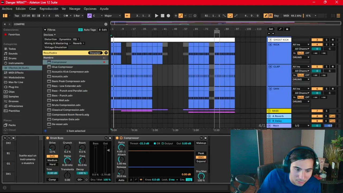Open the Archivo menu
The height and width of the screenshot is (193, 343).
(x=7, y=9)
